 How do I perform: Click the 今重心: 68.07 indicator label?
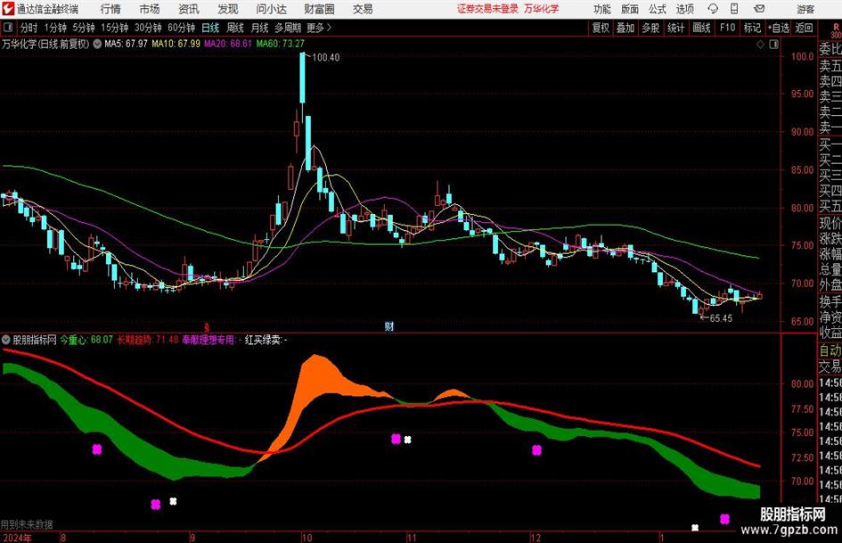(86, 340)
